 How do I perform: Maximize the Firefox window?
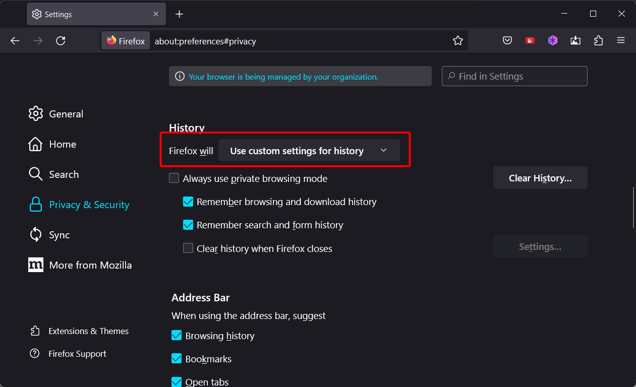click(593, 14)
